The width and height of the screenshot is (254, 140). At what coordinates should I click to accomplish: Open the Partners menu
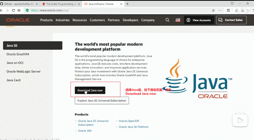pos(114,20)
